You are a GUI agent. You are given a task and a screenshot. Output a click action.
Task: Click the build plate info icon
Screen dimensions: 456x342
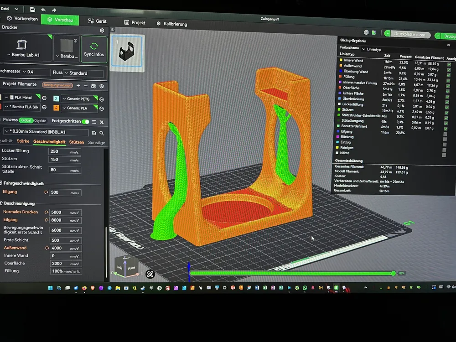[x=76, y=41]
